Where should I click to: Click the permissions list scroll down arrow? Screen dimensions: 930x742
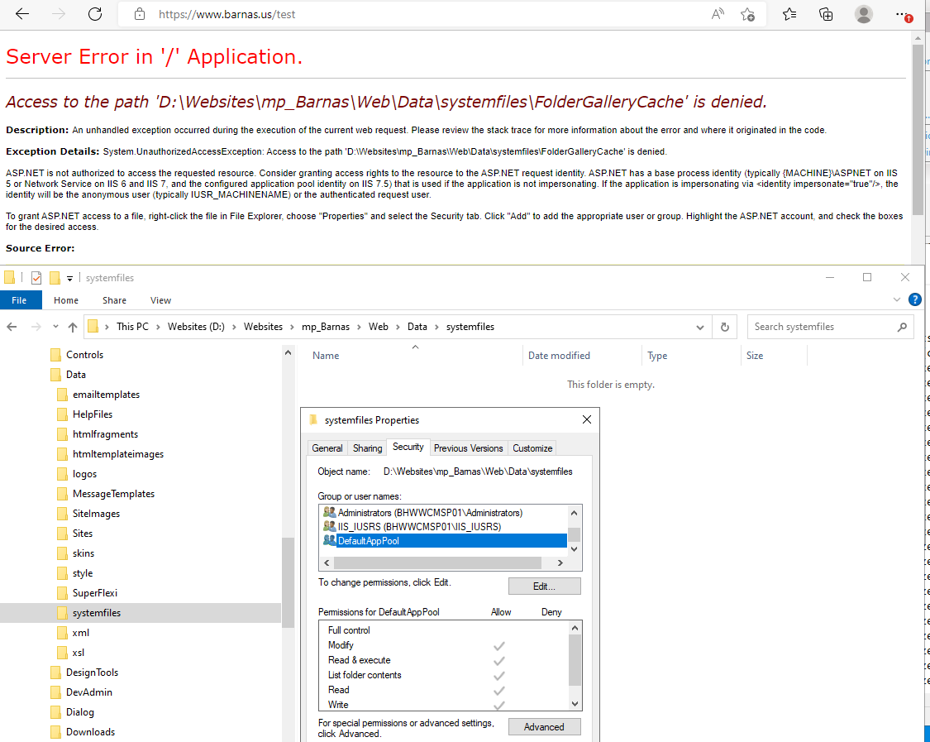pos(575,704)
